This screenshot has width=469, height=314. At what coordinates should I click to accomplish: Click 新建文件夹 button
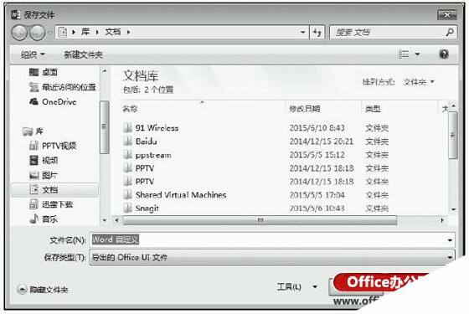83,54
